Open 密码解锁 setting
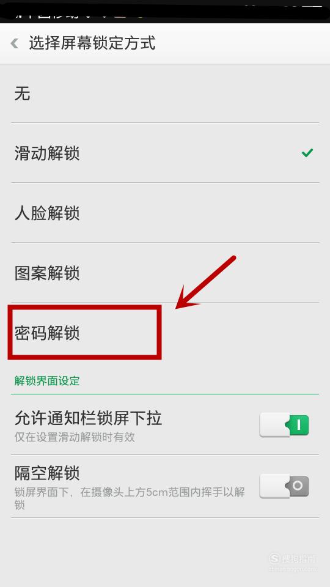This screenshot has width=330, height=587. point(165,333)
